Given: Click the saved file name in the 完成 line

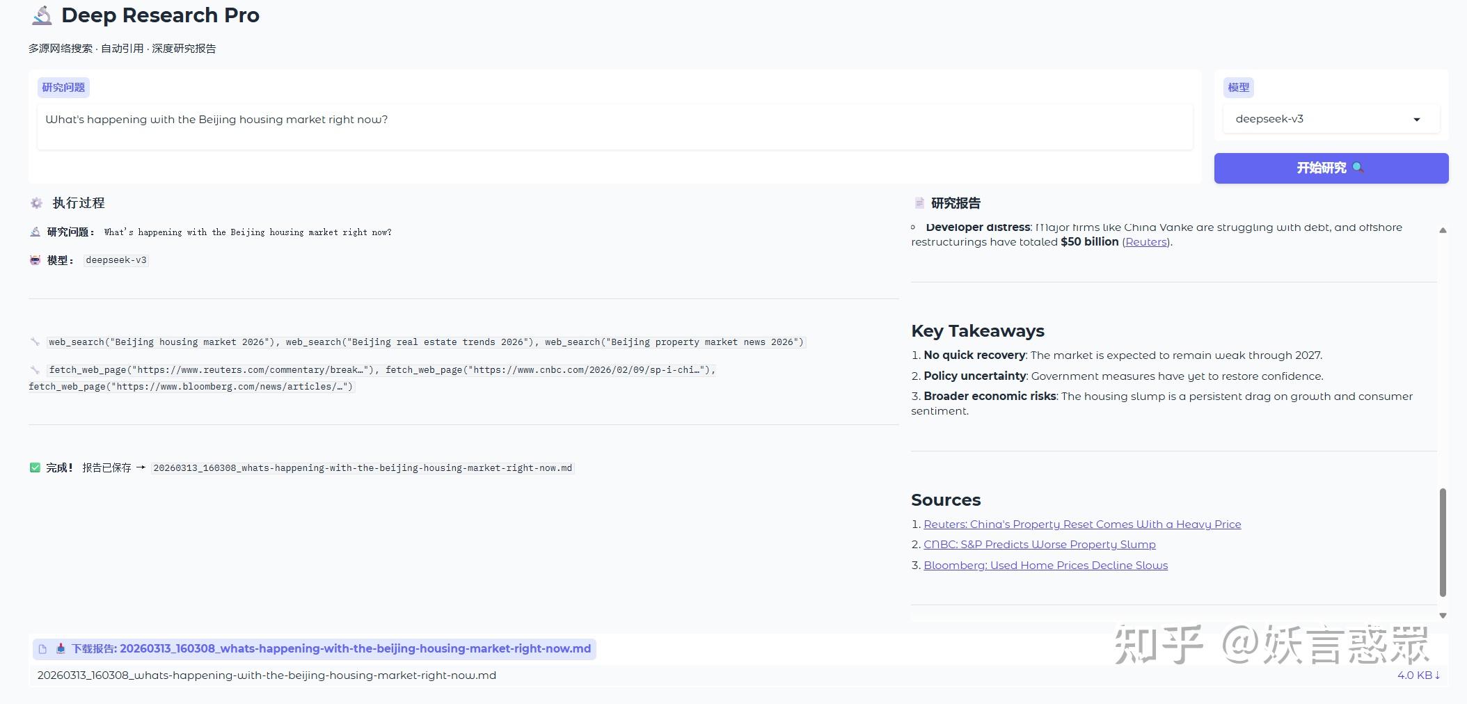Looking at the screenshot, I should click(x=363, y=468).
